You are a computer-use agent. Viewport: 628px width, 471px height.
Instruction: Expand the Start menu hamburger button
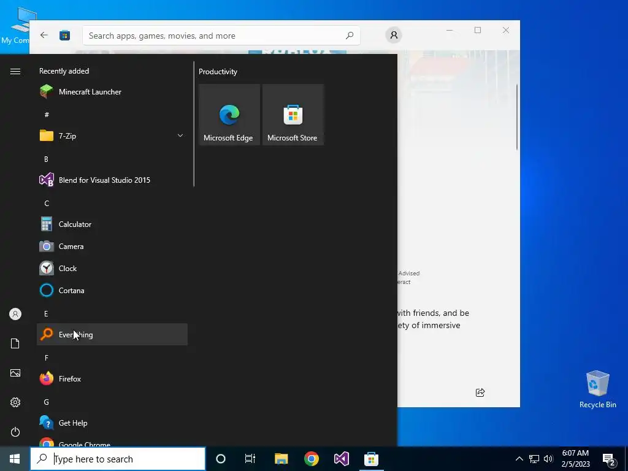(15, 71)
